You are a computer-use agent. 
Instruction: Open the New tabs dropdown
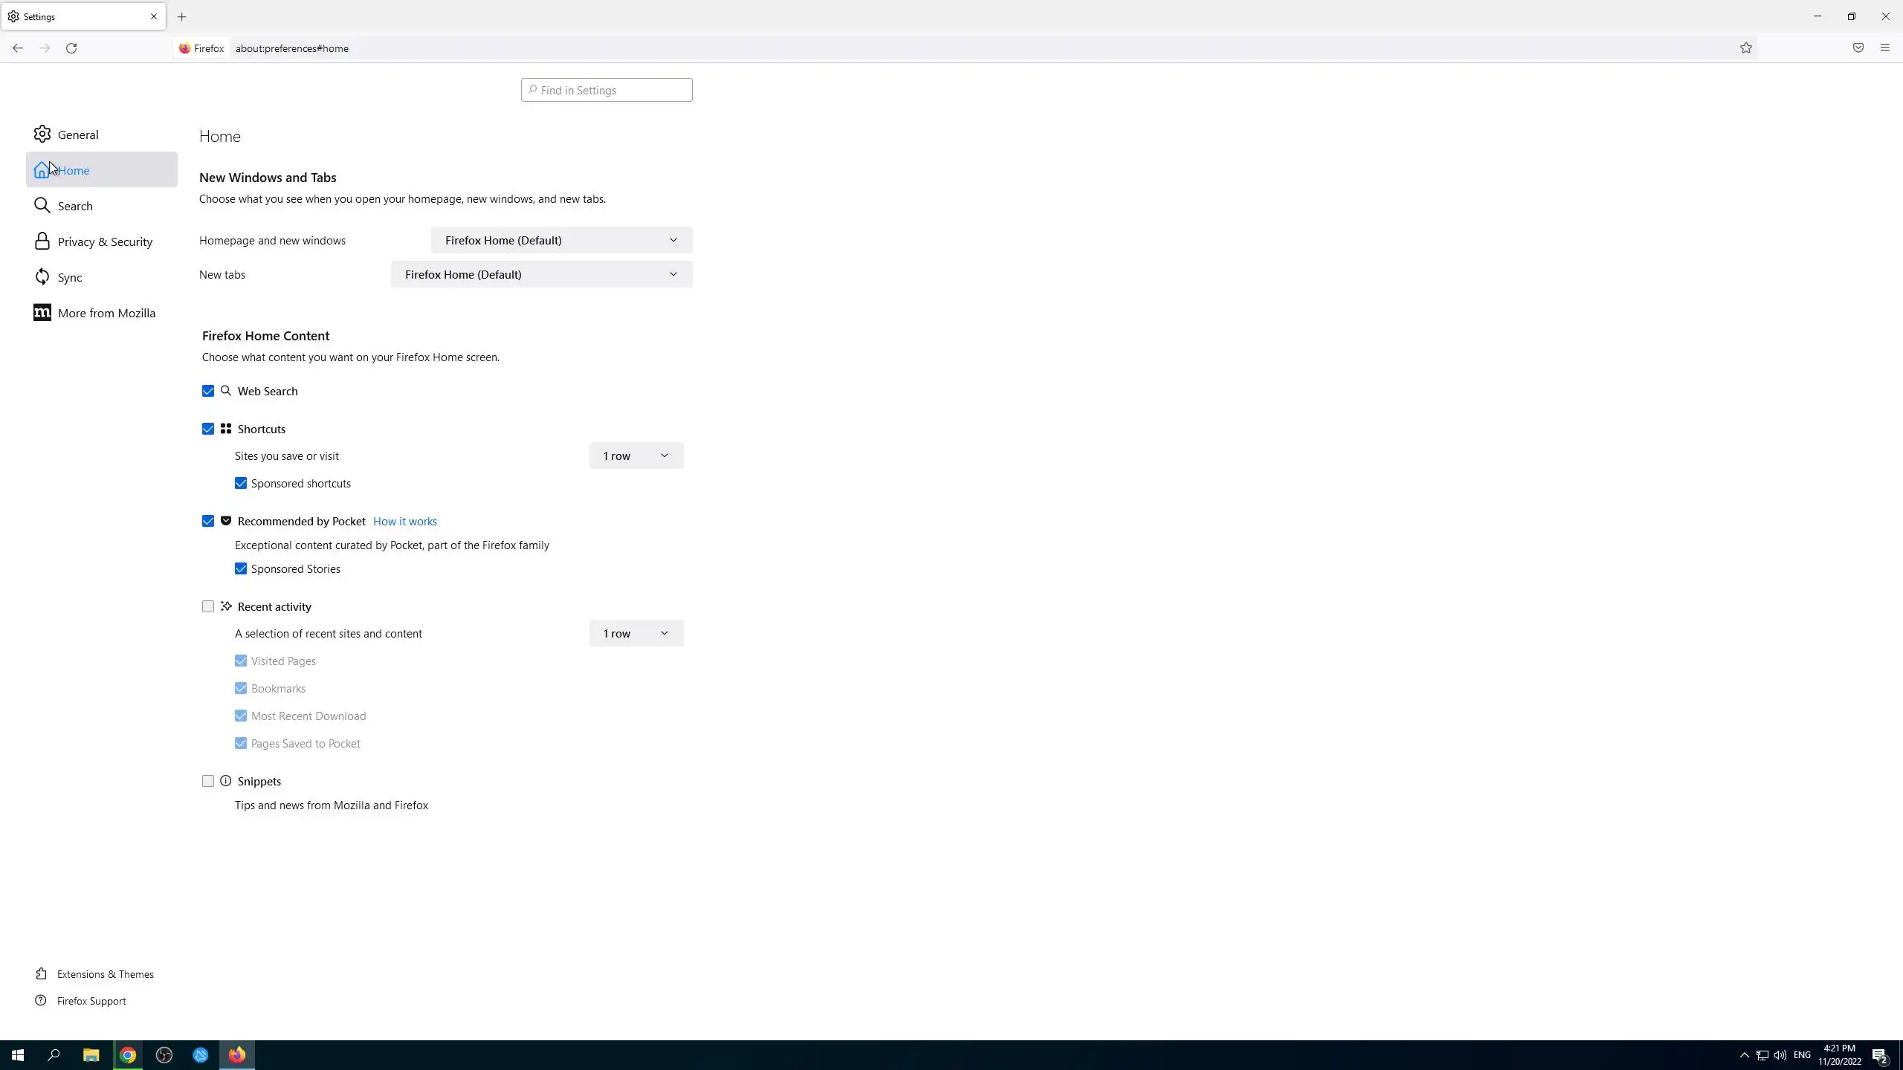tap(541, 274)
